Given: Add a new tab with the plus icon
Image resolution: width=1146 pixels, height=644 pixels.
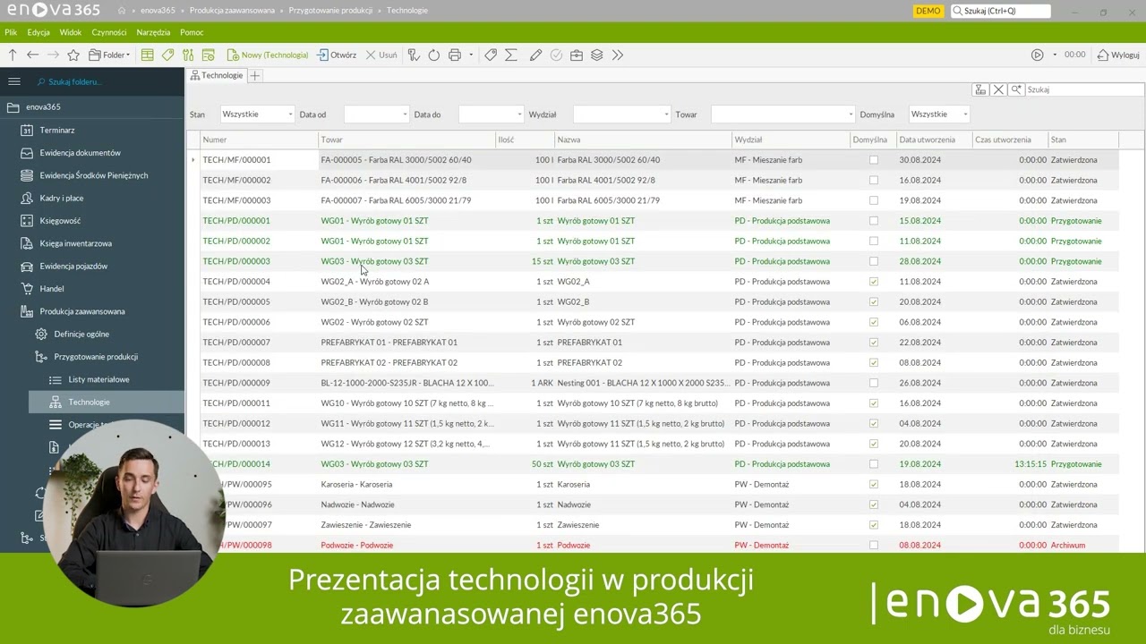Looking at the screenshot, I should [x=255, y=75].
